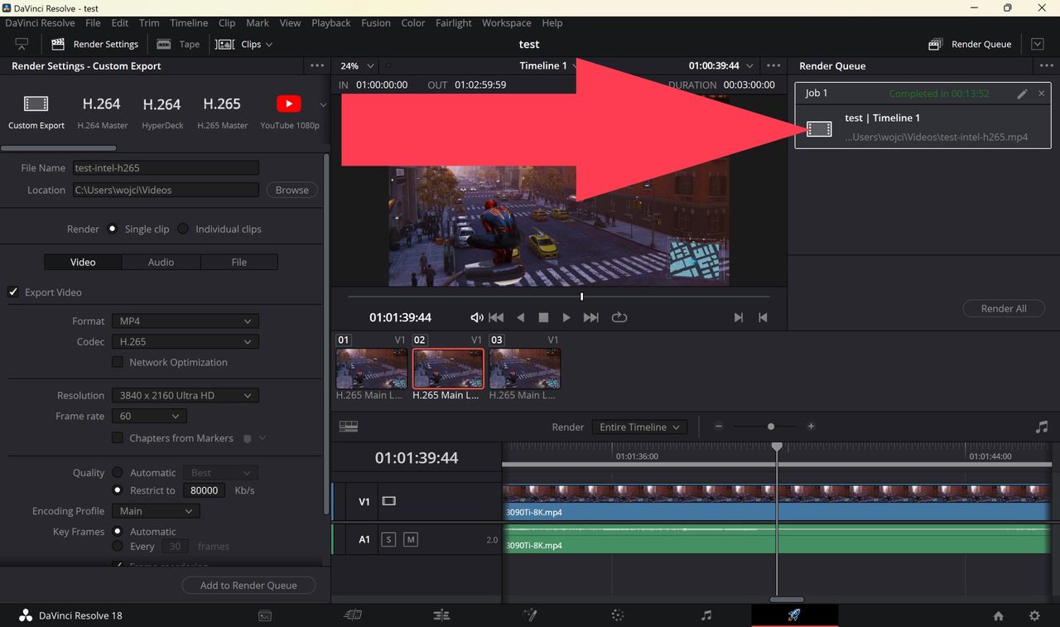Toggle the Render Queue toolbar button
Viewport: 1060px width, 627px height.
coord(970,44)
